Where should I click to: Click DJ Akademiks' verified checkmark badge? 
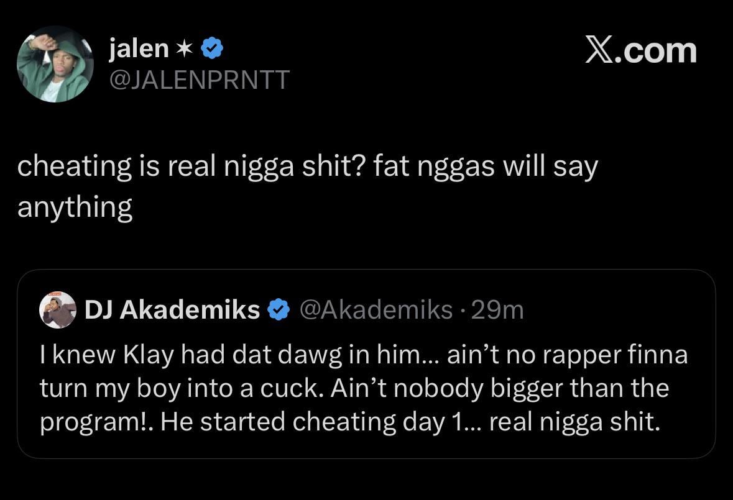(279, 309)
